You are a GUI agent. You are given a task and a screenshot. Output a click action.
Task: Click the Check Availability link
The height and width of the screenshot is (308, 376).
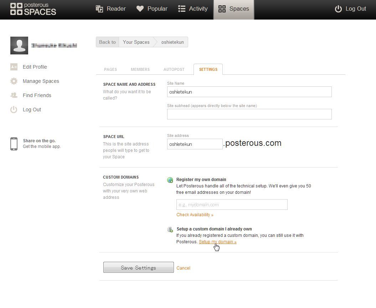(x=195, y=215)
